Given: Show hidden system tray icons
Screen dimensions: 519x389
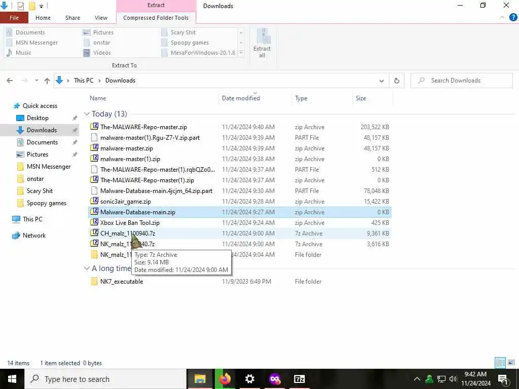Looking at the screenshot, I should click(417, 379).
